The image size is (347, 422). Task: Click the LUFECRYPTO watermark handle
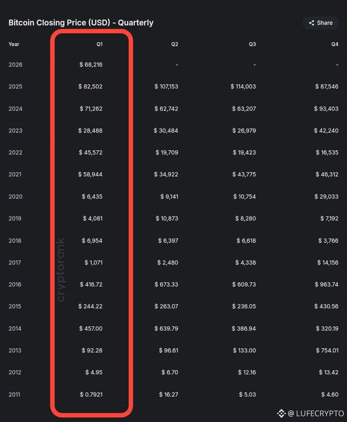pyautogui.click(x=316, y=413)
